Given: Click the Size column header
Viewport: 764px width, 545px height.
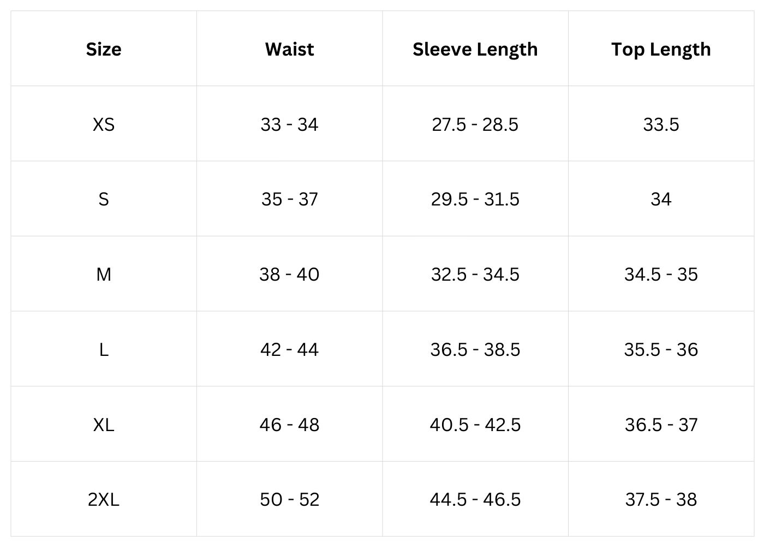Looking at the screenshot, I should pos(104,49).
